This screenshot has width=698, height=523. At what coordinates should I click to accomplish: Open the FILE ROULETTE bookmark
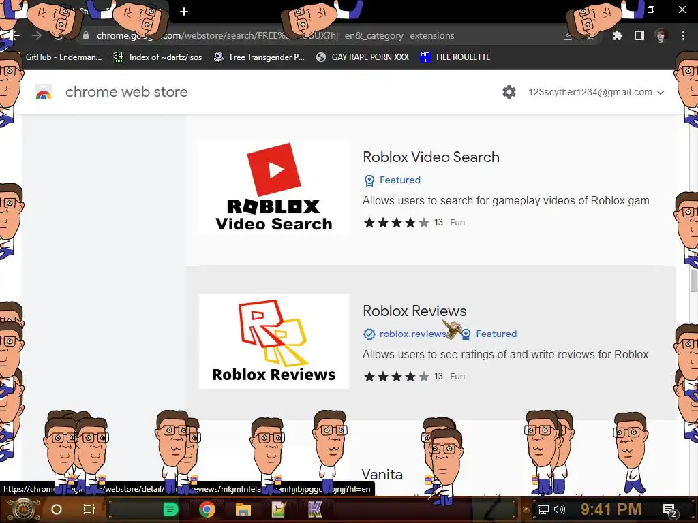455,57
